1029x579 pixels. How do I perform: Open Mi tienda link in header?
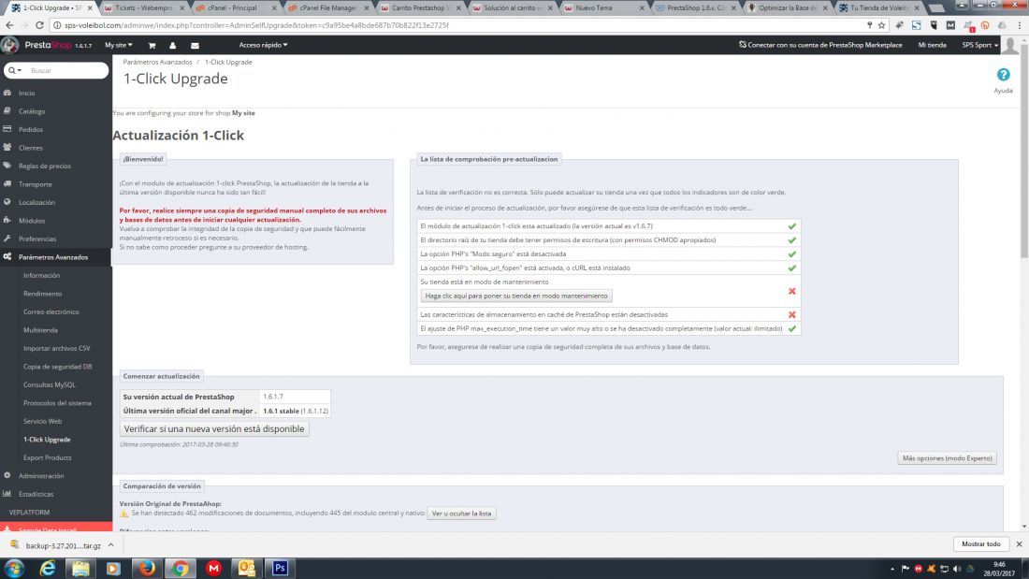(x=932, y=45)
